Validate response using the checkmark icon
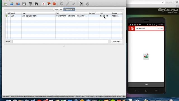The image size is (179, 101). tap(74, 4)
